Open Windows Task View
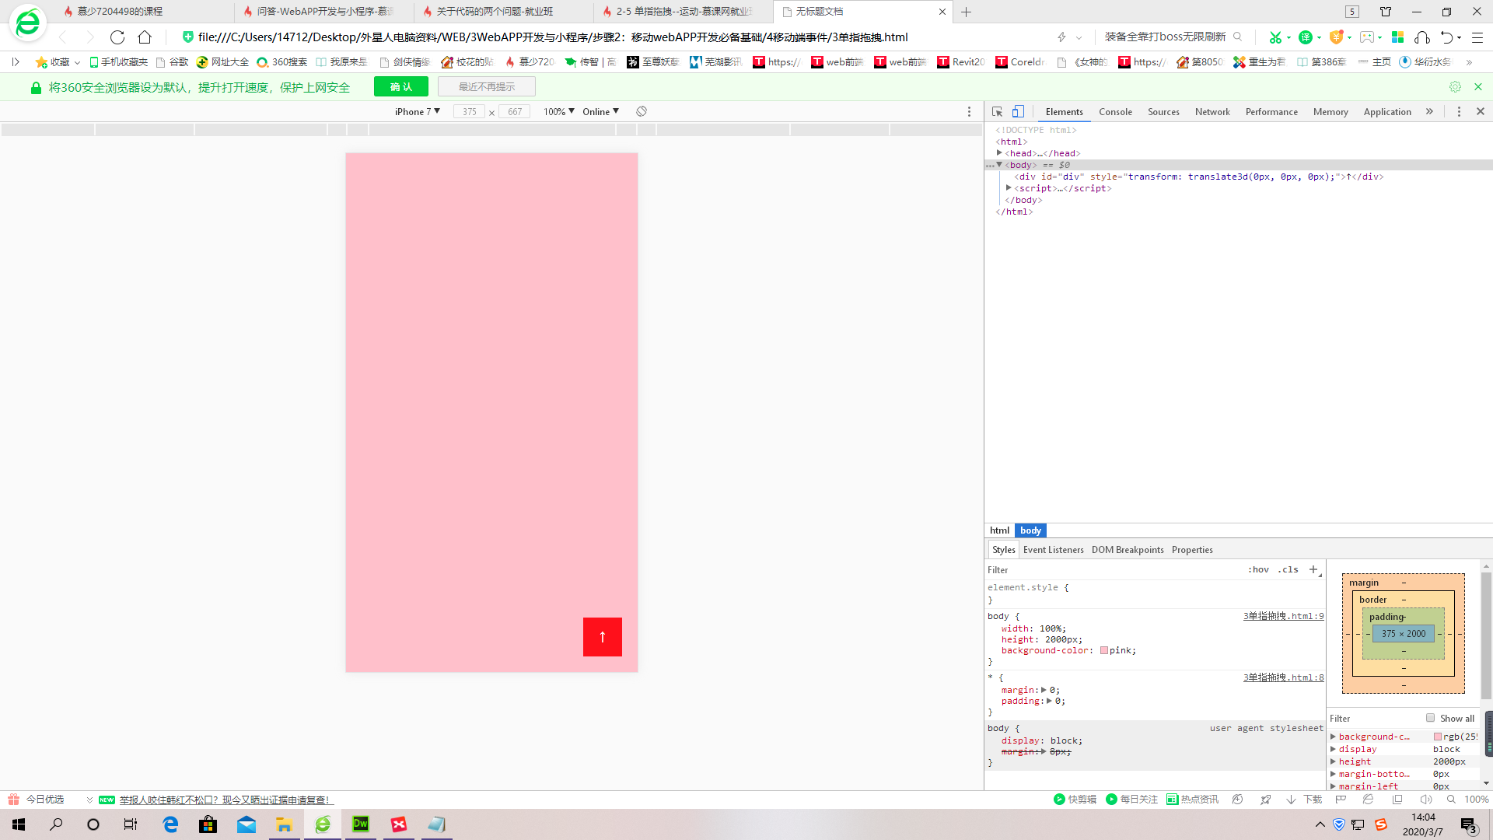The height and width of the screenshot is (840, 1493). [x=131, y=824]
